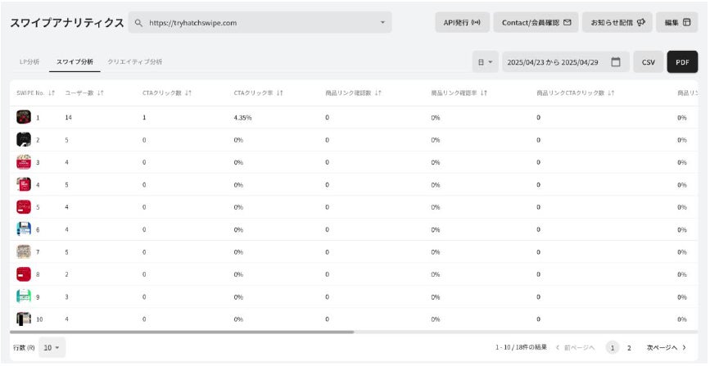Sort by ユーザー数 column arrows
Screen dimensions: 710x366
[101, 93]
